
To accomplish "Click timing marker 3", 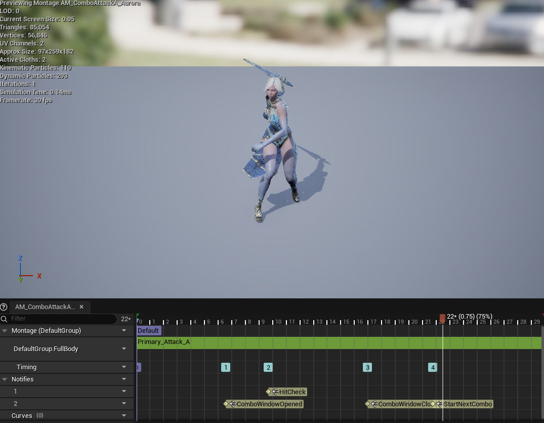I will 367,367.
